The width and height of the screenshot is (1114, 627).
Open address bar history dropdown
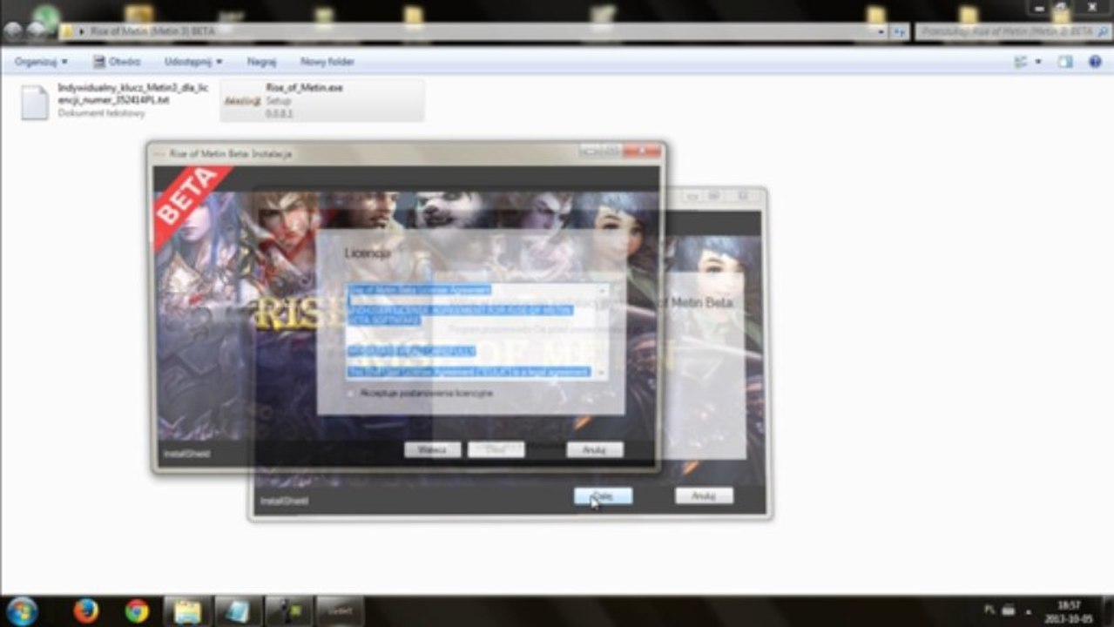click(x=881, y=31)
